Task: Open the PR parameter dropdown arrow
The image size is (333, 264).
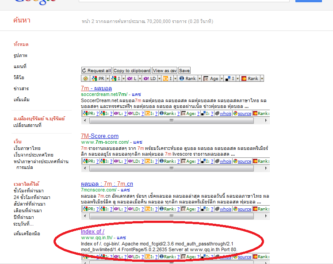Action: (107, 79)
